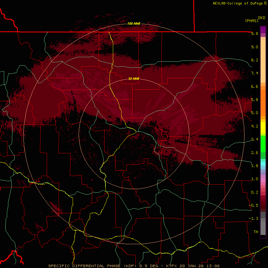The image size is (268, 268).
Task: Click the [PHAS] legend label
Action: click(252, 21)
